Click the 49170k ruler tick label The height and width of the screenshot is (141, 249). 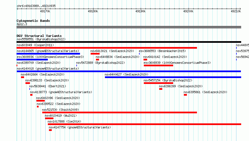(45, 11)
